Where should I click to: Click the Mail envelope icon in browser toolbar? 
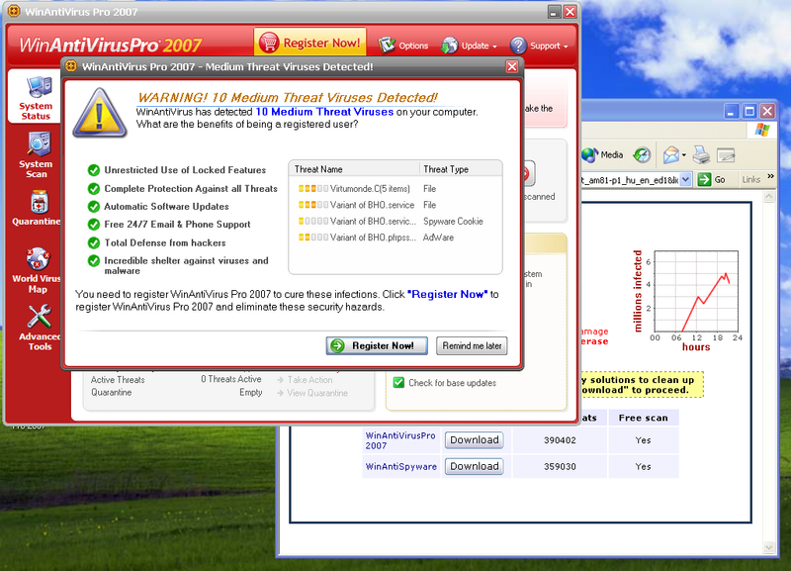point(671,155)
